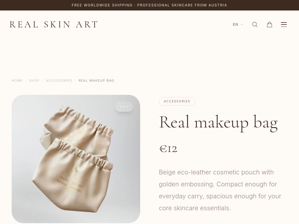Open the search icon in header
Image resolution: width=299 pixels, height=224 pixels.
(255, 24)
